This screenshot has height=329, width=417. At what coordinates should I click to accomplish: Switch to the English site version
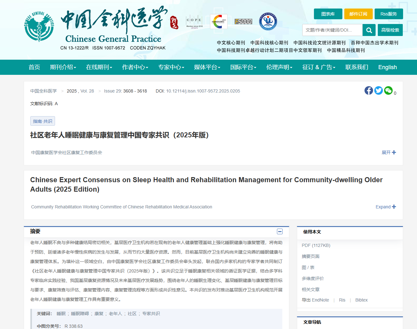387,67
